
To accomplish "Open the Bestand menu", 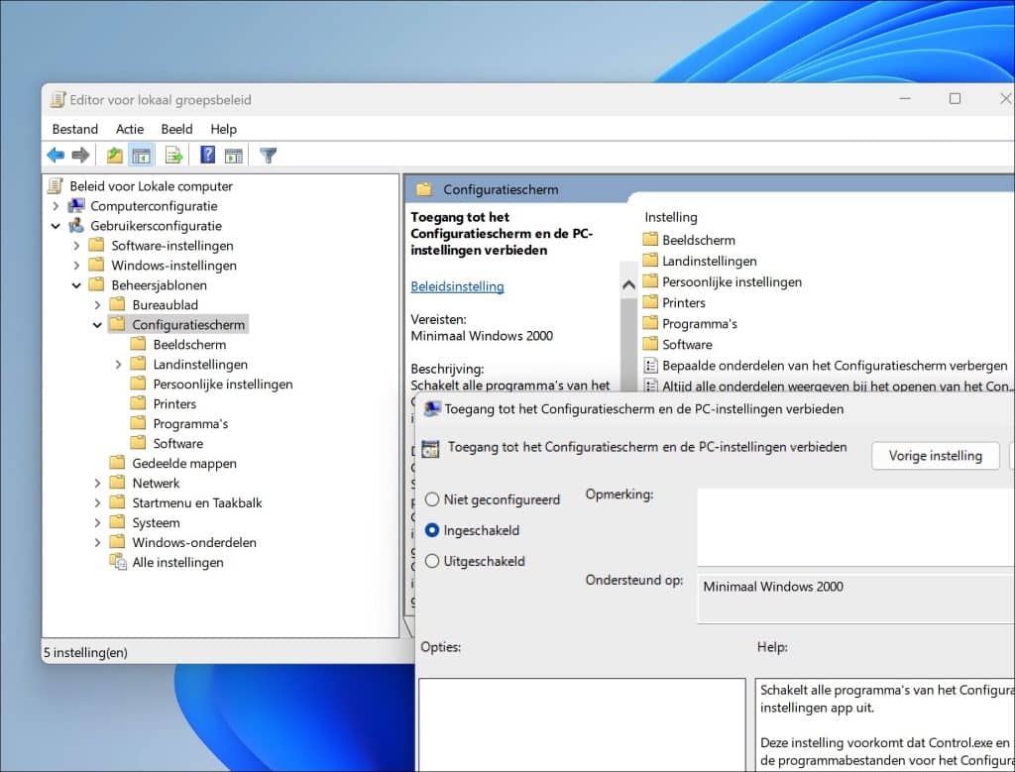I will (75, 129).
